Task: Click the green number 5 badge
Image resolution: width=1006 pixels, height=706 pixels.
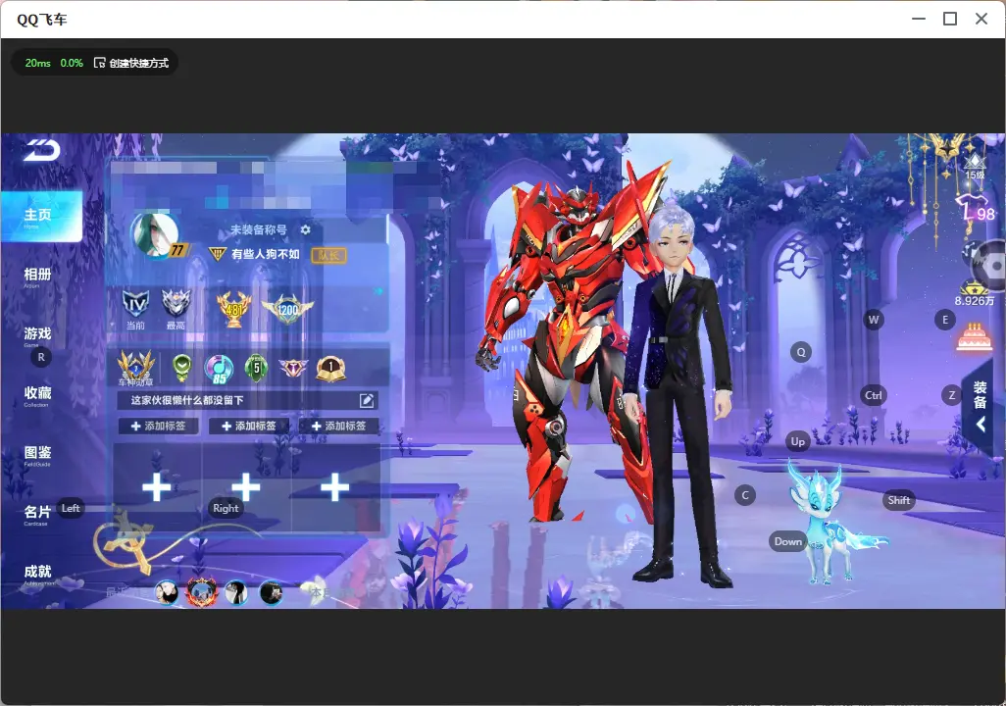Action: 256,368
